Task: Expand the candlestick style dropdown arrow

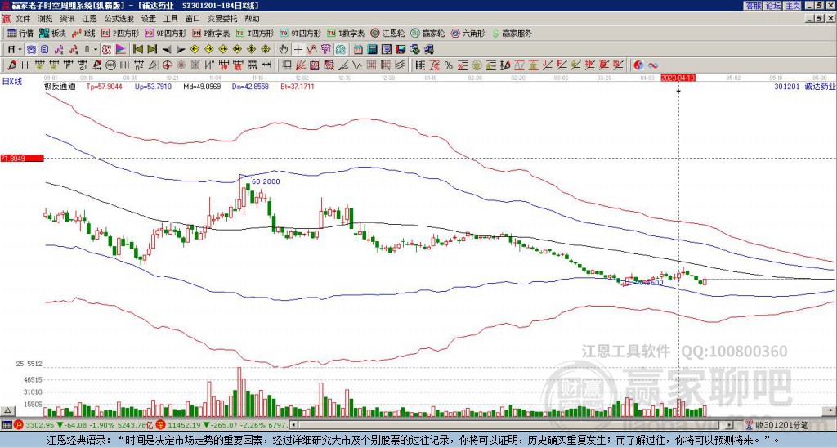Action: pyautogui.click(x=96, y=50)
